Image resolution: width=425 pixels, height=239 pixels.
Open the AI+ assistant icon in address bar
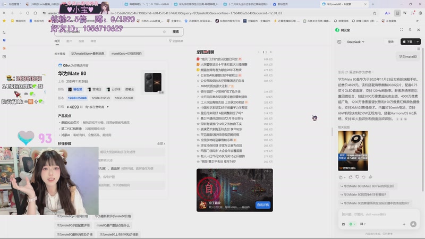[x=387, y=13]
